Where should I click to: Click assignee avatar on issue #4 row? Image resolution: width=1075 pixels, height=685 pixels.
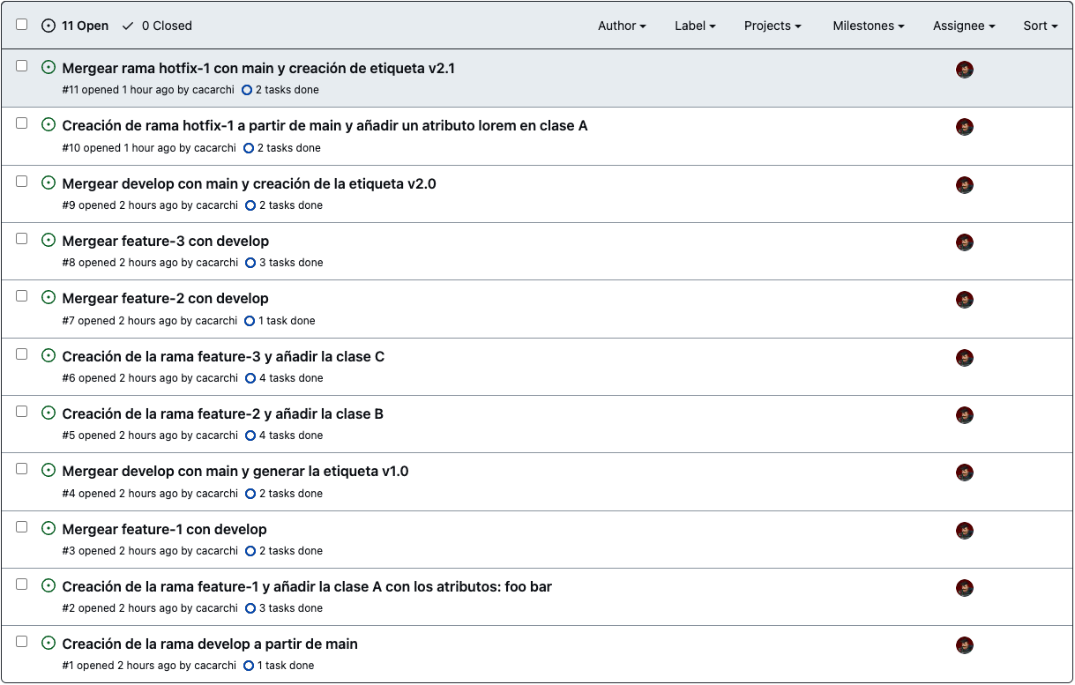click(965, 473)
